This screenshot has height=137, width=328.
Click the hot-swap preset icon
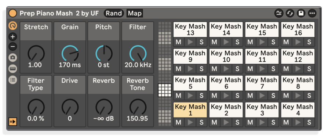coord(290,13)
